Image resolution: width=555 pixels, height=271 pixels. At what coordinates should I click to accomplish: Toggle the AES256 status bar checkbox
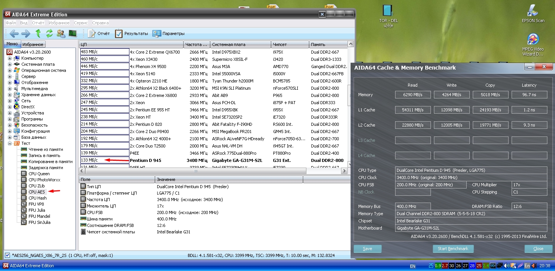tap(7, 255)
